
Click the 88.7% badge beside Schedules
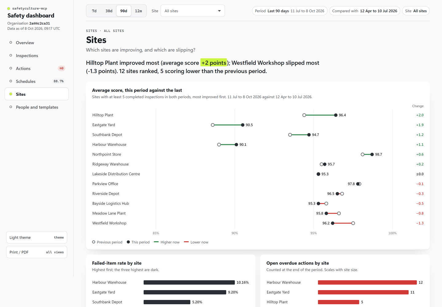[58, 81]
